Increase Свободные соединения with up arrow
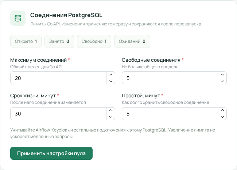Image resolution: width=237 pixels, height=170 pixels. [x=222, y=74]
